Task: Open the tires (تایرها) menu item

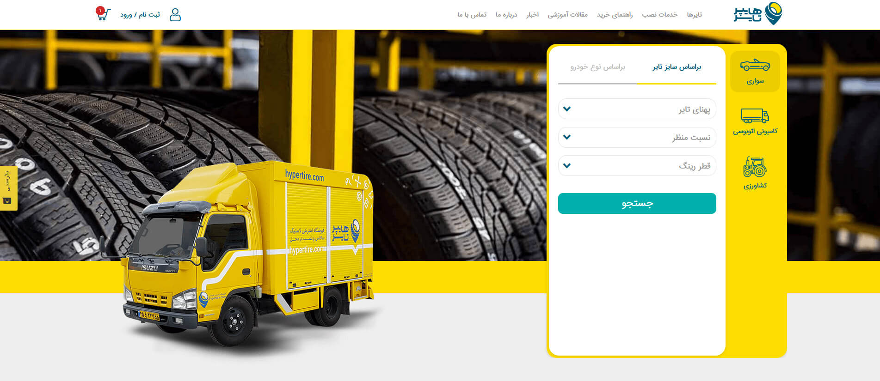Action: [694, 15]
